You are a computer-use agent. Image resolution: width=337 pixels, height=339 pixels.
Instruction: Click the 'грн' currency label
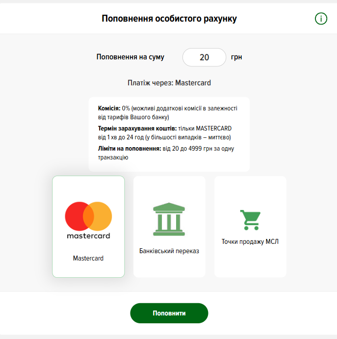(x=236, y=57)
